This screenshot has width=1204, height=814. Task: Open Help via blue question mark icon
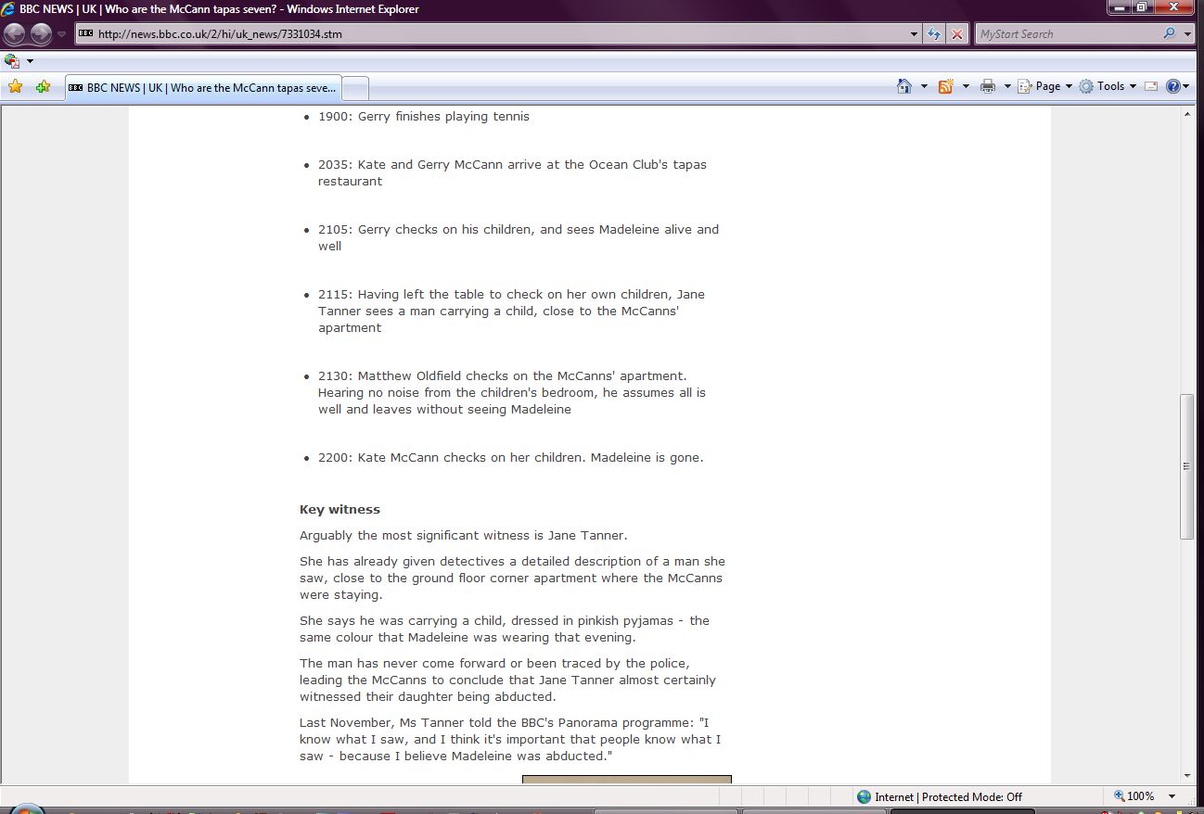pos(1172,86)
